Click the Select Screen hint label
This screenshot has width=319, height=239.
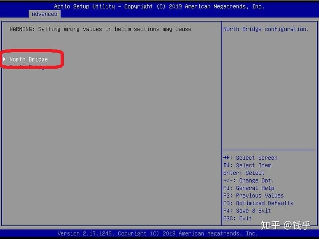click(257, 158)
